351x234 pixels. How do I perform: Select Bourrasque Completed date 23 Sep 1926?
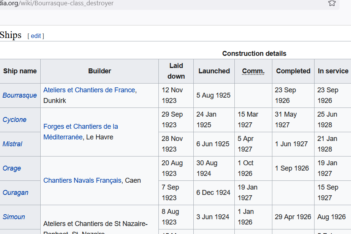285,95
